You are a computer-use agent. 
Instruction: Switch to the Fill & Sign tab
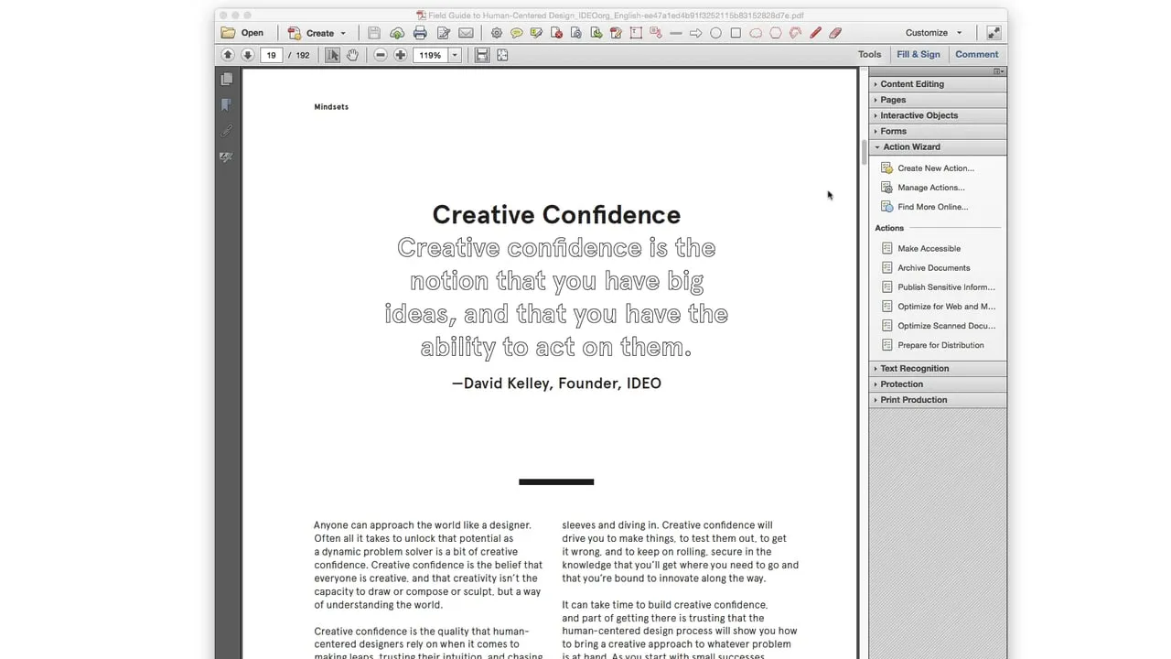point(918,55)
